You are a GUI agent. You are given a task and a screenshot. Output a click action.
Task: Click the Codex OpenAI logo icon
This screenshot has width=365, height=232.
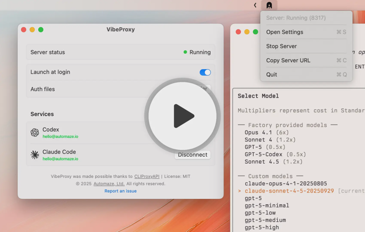[x=35, y=132]
